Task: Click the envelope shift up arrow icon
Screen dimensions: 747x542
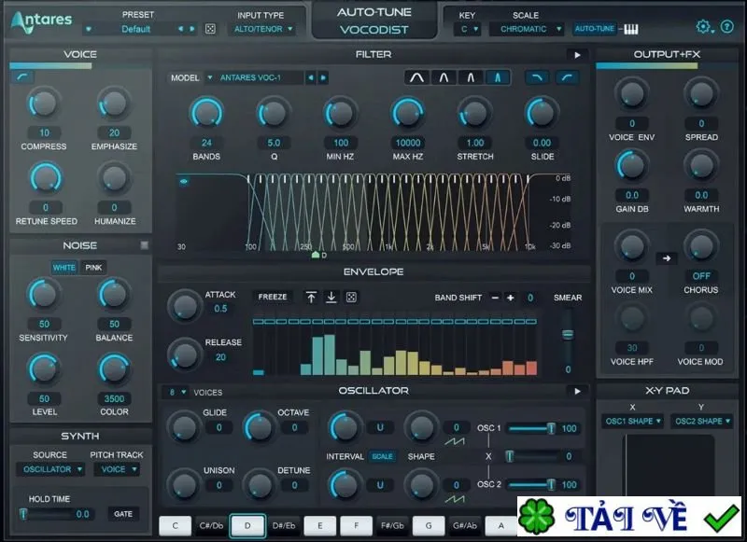Action: [x=311, y=297]
